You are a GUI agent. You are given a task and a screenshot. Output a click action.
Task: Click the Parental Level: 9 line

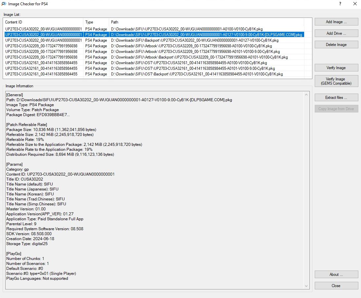21,224
